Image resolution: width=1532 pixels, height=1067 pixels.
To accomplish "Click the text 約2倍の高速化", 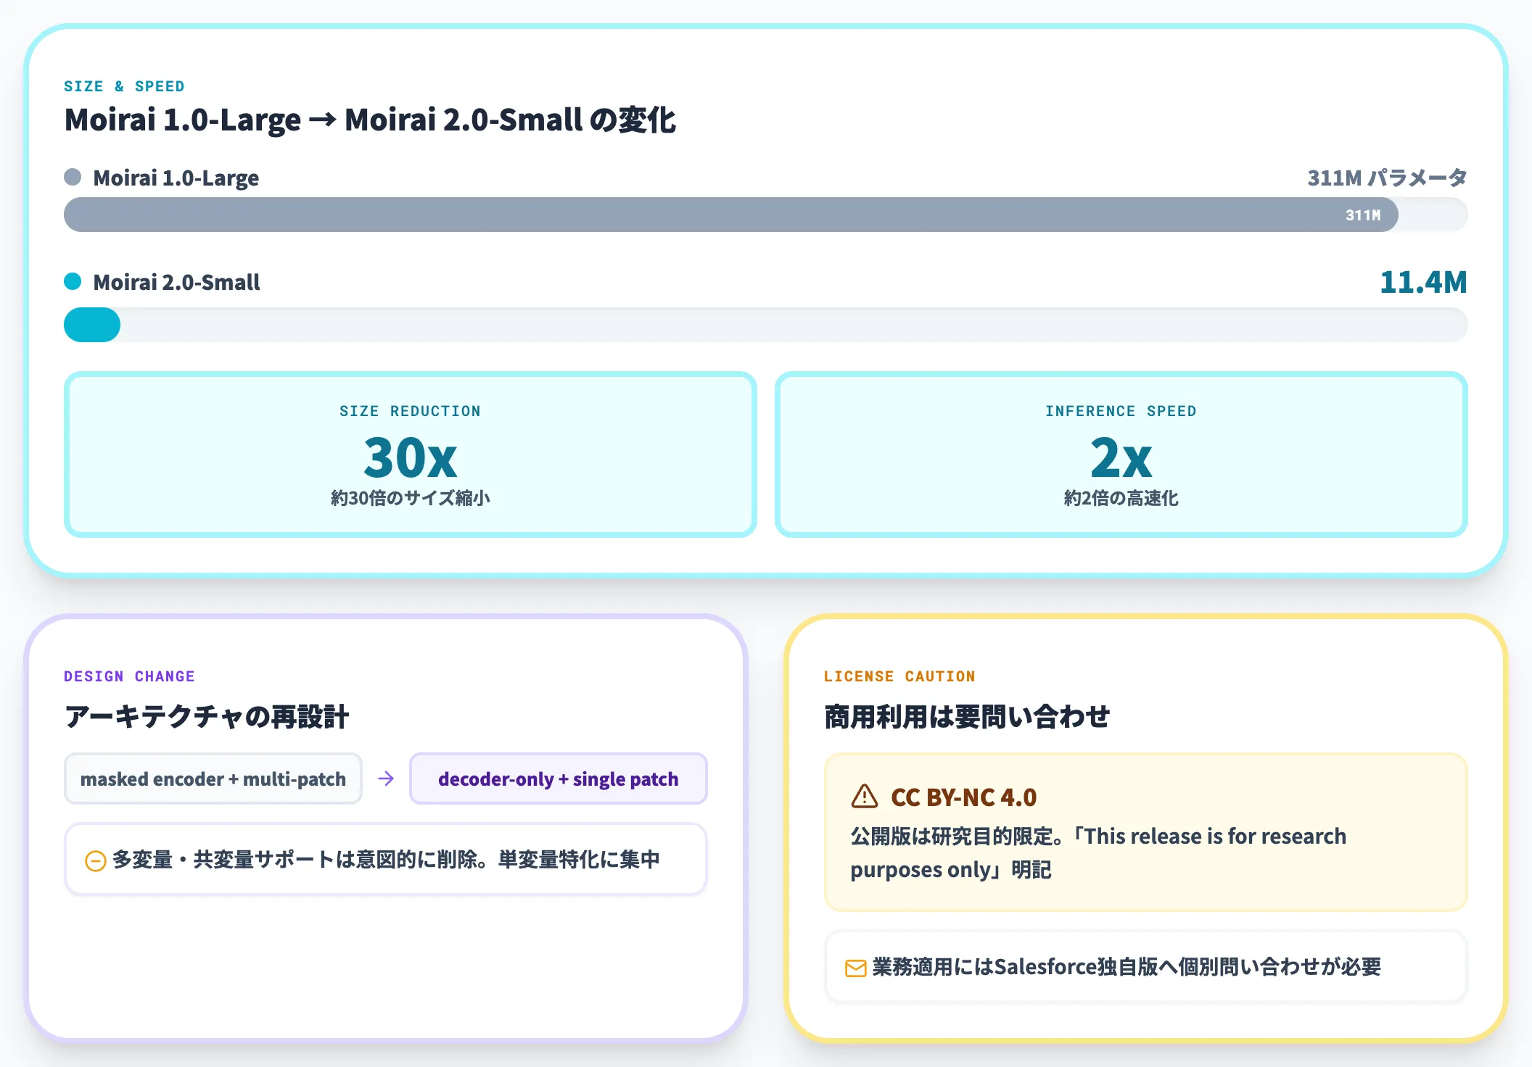I will tap(1121, 498).
